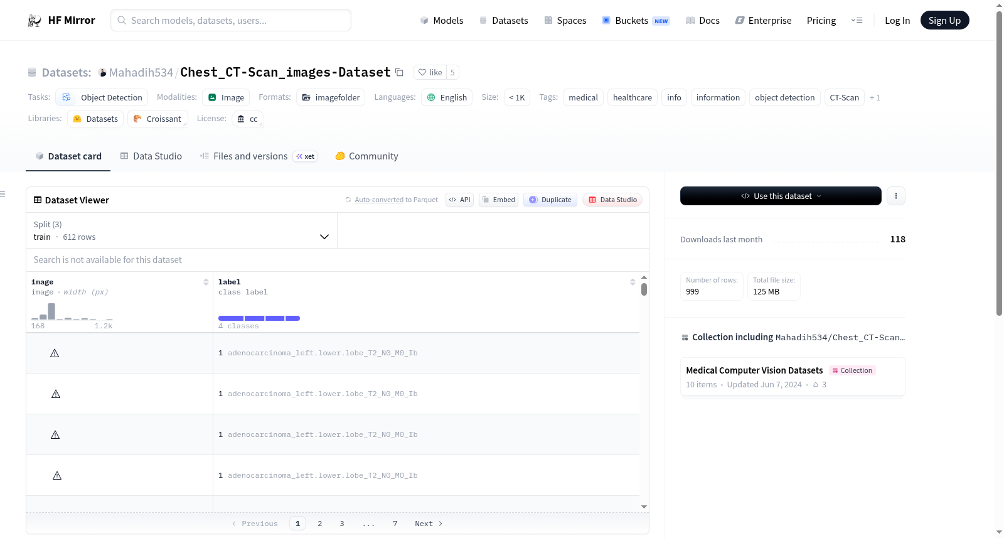Go to Spaces in the top navigation
The image size is (1004, 538).
(565, 20)
